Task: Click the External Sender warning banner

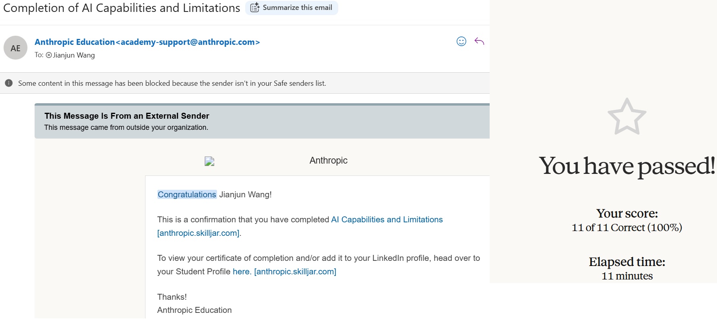Action: [262, 121]
